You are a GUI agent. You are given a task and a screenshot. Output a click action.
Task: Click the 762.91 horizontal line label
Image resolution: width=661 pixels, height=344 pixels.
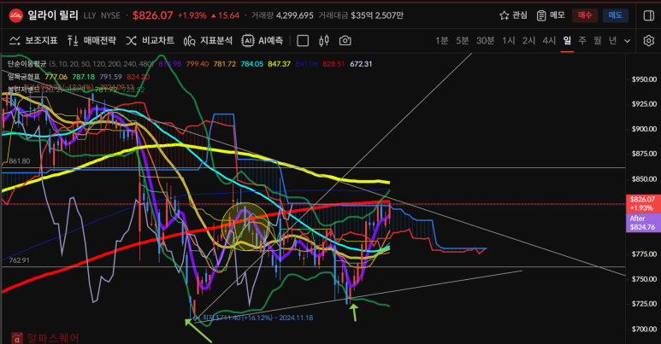(20, 260)
